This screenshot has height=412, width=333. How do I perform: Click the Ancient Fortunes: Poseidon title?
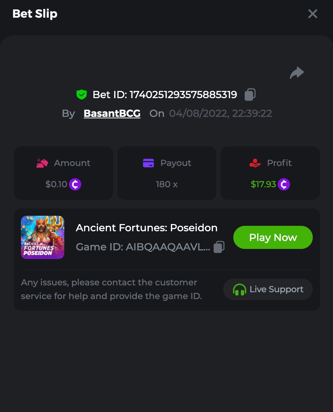(147, 228)
